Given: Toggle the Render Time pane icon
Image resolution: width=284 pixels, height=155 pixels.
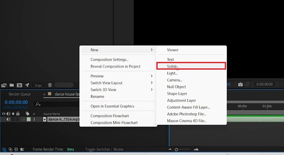Looking at the screenshot, I should click(x=22, y=149).
